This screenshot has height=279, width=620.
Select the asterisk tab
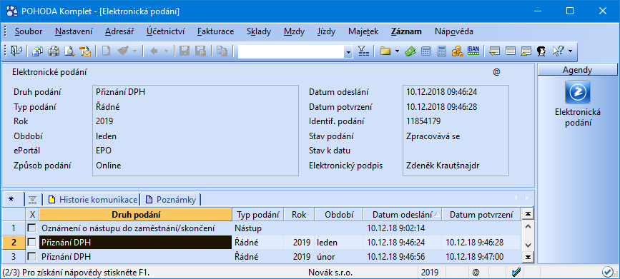(11, 200)
